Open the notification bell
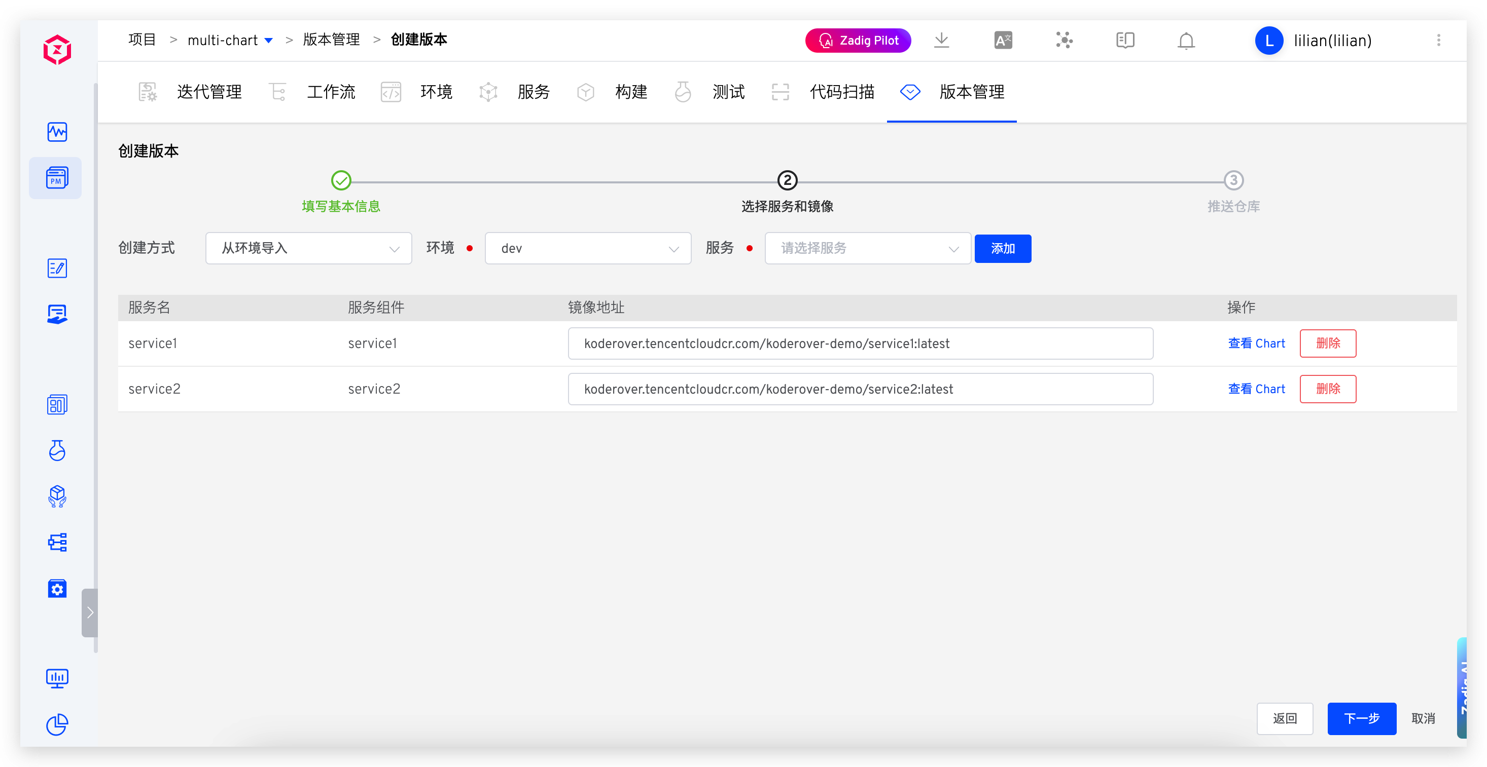Screen dimensions: 1487x767 tap(1186, 41)
